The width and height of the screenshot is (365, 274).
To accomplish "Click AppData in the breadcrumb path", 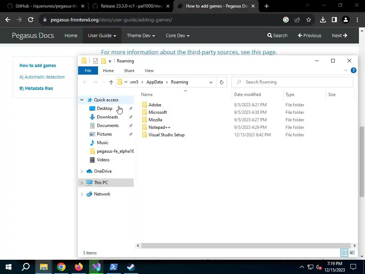I will point(155,82).
